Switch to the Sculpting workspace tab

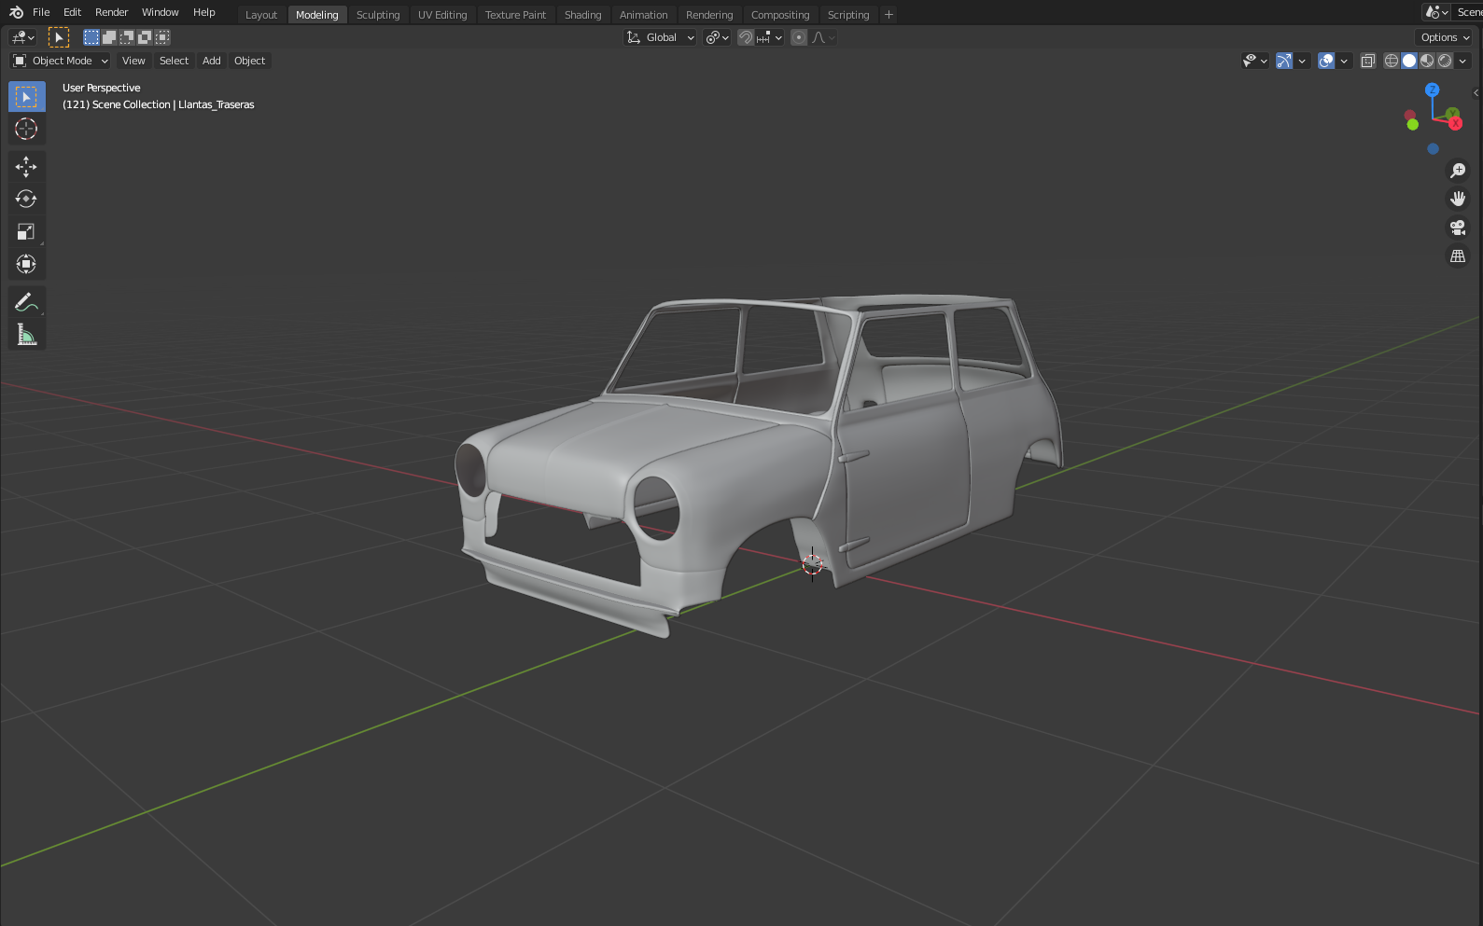[378, 15]
